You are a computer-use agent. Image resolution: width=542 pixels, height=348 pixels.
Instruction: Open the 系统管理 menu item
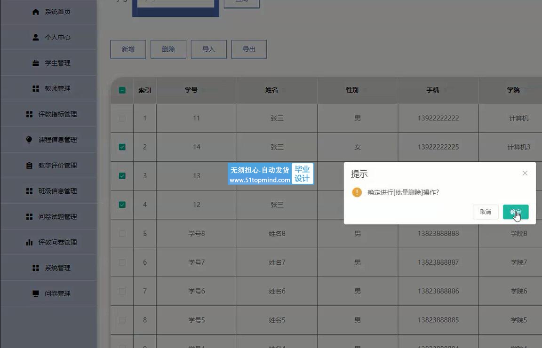pos(48,268)
